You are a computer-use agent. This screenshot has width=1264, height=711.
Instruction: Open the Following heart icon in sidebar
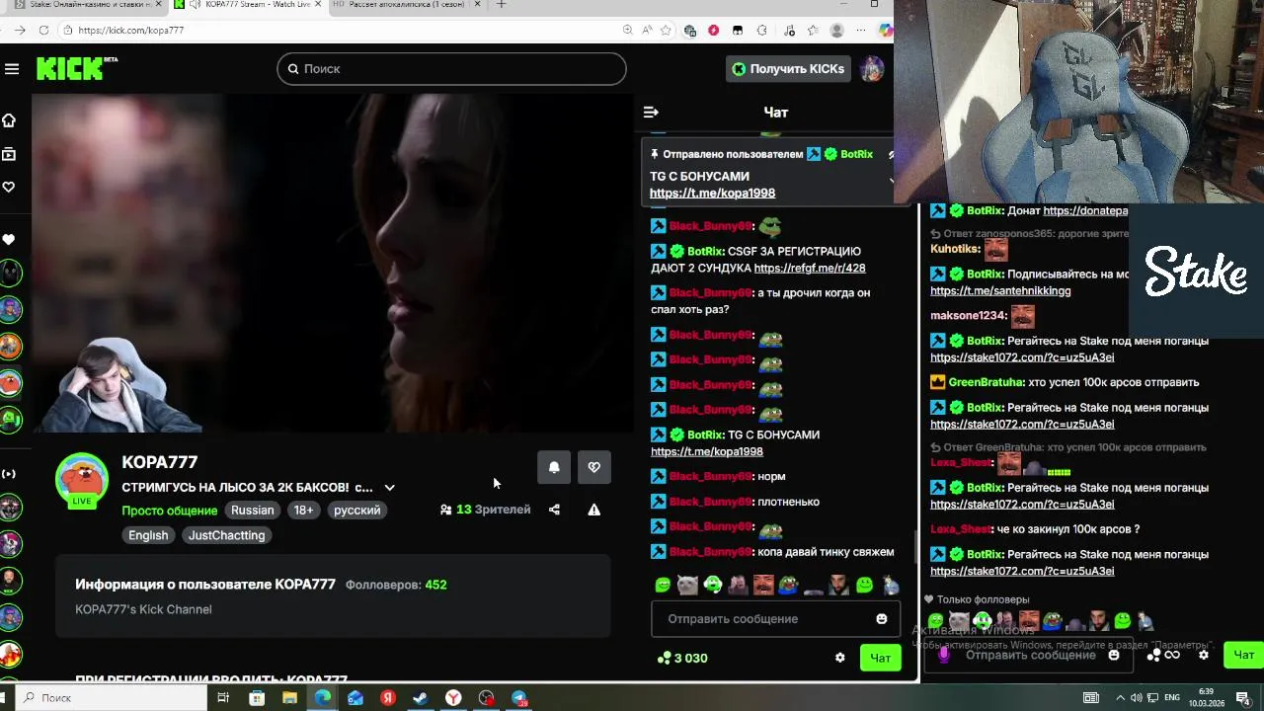tap(9, 187)
